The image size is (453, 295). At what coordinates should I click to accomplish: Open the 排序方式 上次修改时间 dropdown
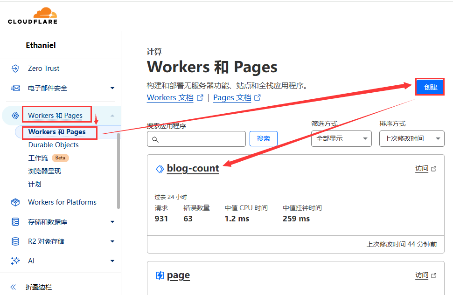pyautogui.click(x=411, y=139)
